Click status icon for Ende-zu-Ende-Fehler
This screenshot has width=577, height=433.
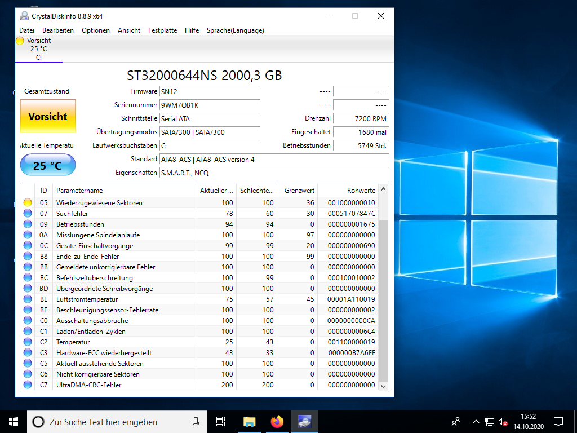(28, 256)
